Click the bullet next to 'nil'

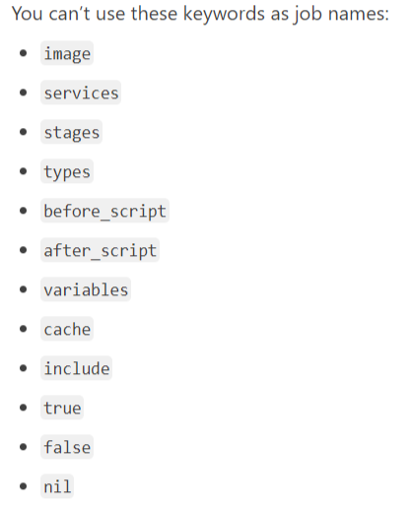[23, 486]
